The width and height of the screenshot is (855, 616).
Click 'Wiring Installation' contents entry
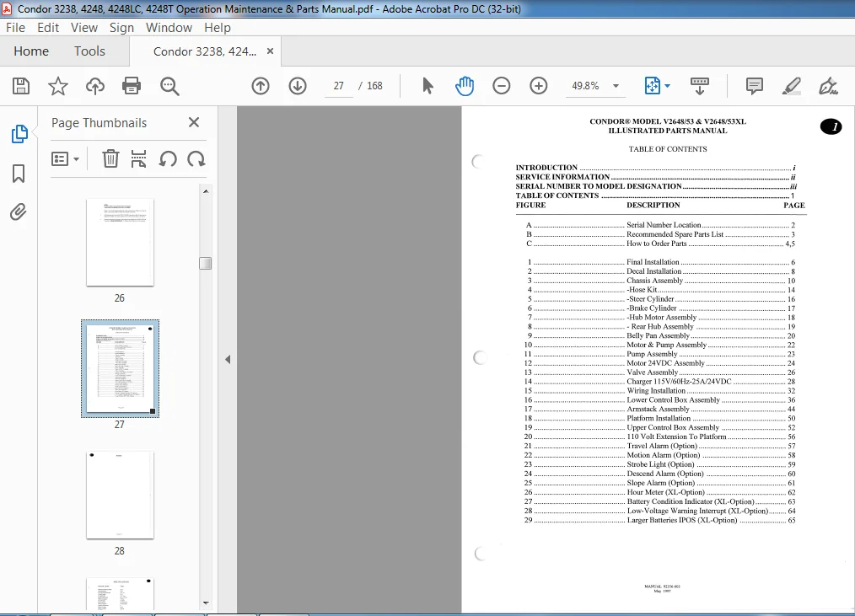656,391
